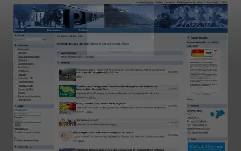Open the GIS Tabelle Jahr 2025 headline
This screenshot has height=151, width=241.
pyautogui.click(x=87, y=120)
